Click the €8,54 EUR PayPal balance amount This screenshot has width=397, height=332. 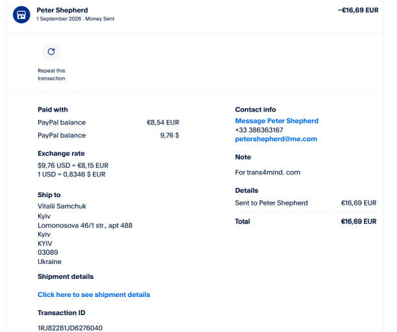pos(163,123)
